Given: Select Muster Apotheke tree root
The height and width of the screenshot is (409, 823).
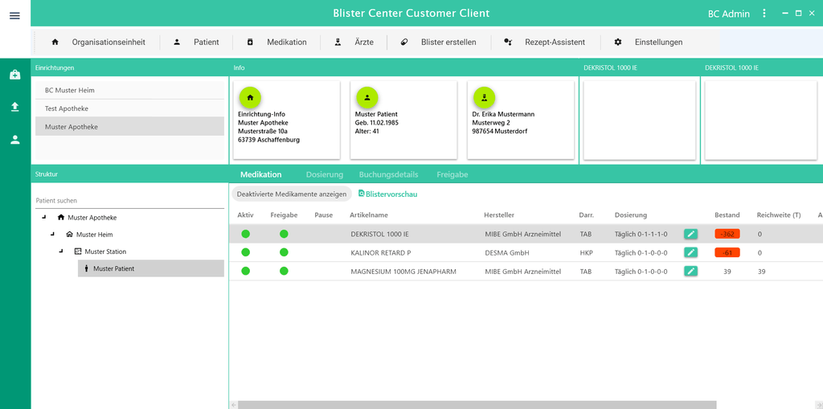Looking at the screenshot, I should [x=92, y=218].
